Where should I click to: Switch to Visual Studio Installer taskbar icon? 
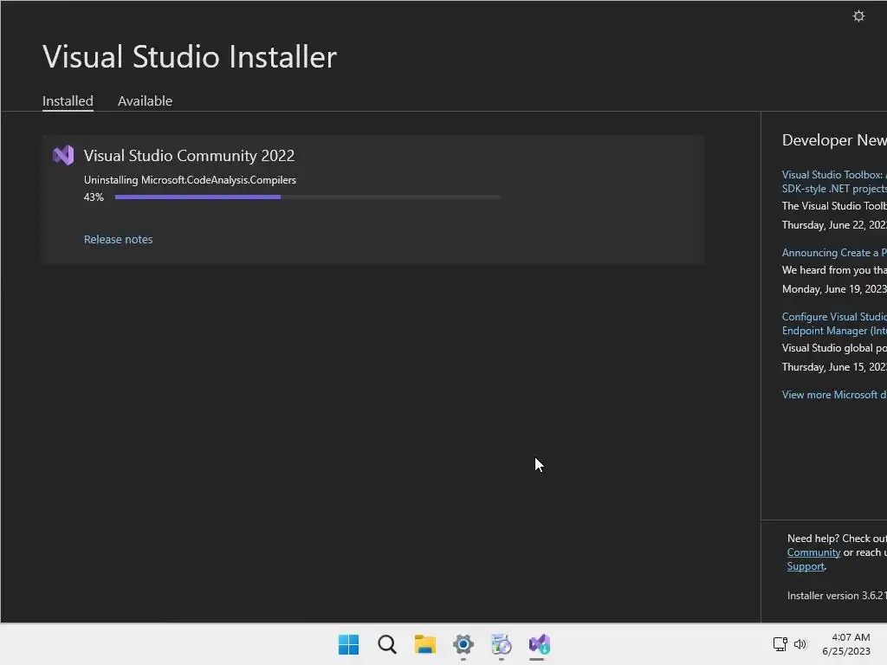coord(540,644)
